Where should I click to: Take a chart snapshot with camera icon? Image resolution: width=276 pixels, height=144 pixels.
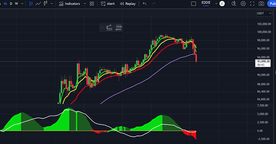pos(261,4)
